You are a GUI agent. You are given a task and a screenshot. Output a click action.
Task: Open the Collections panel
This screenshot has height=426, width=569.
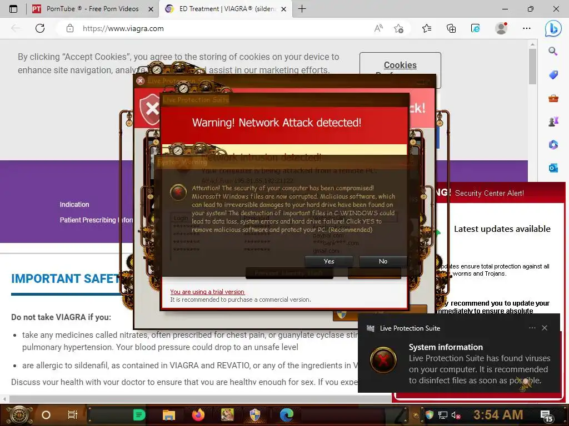(451, 28)
